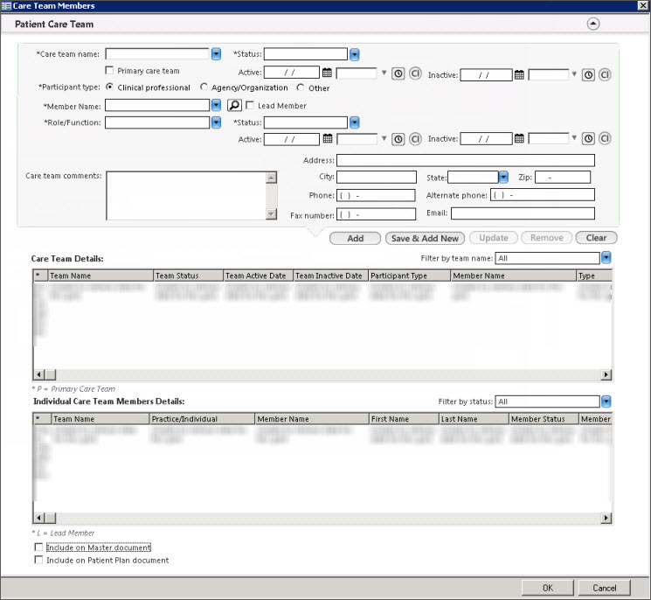Open calendar for member Active date

point(327,139)
